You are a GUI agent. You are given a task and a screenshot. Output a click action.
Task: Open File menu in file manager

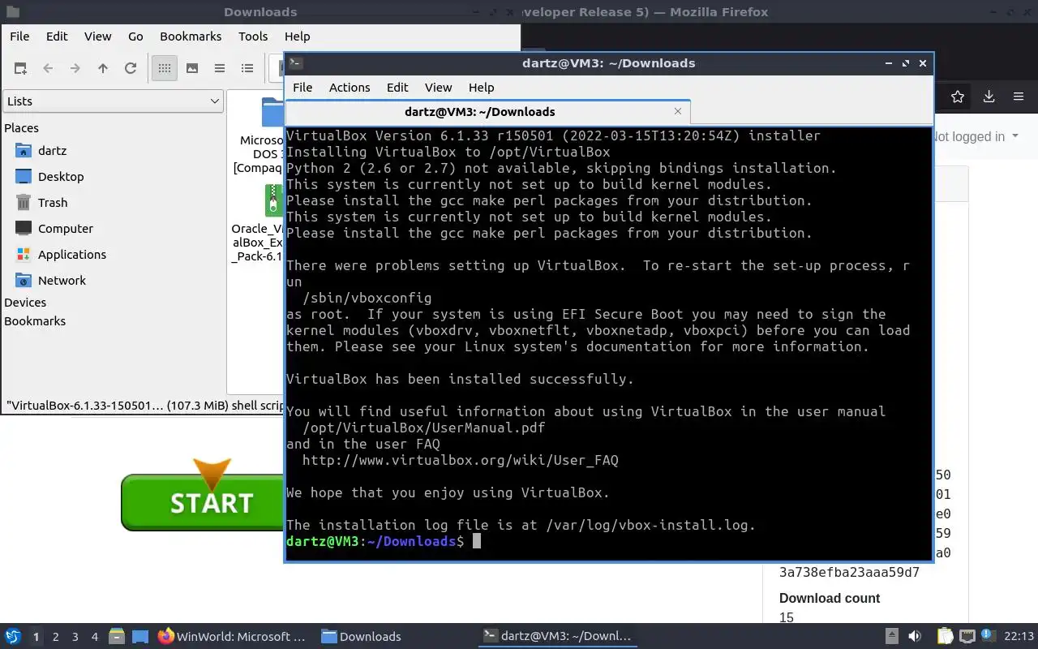point(19,36)
